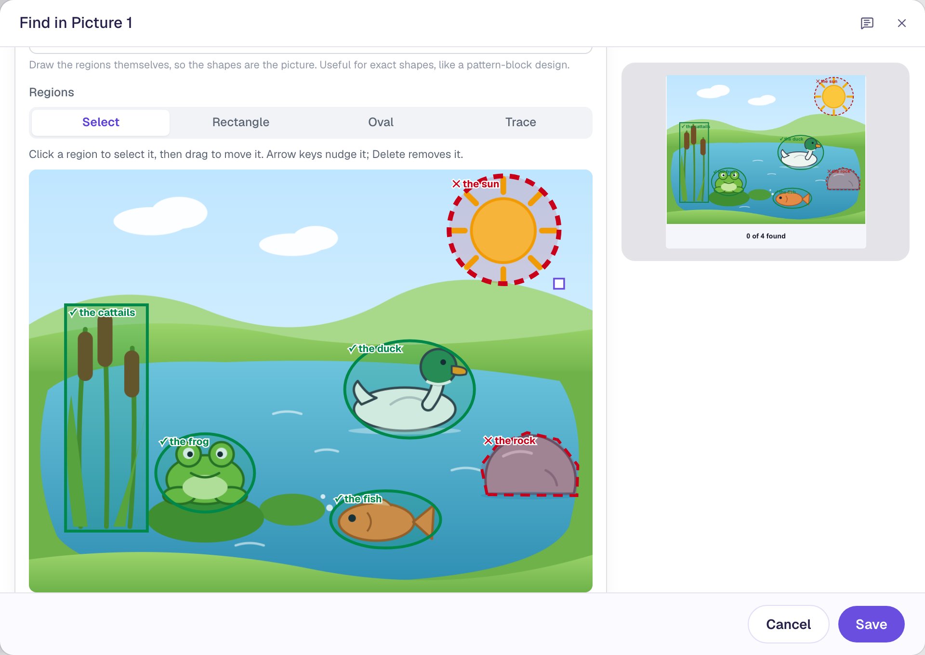Open the comments icon in the header

click(867, 23)
